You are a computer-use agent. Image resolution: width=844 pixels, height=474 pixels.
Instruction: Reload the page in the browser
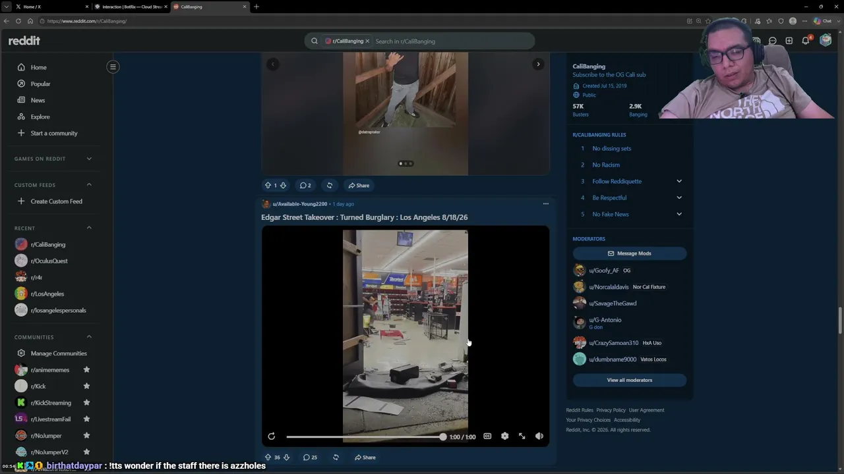(x=18, y=21)
